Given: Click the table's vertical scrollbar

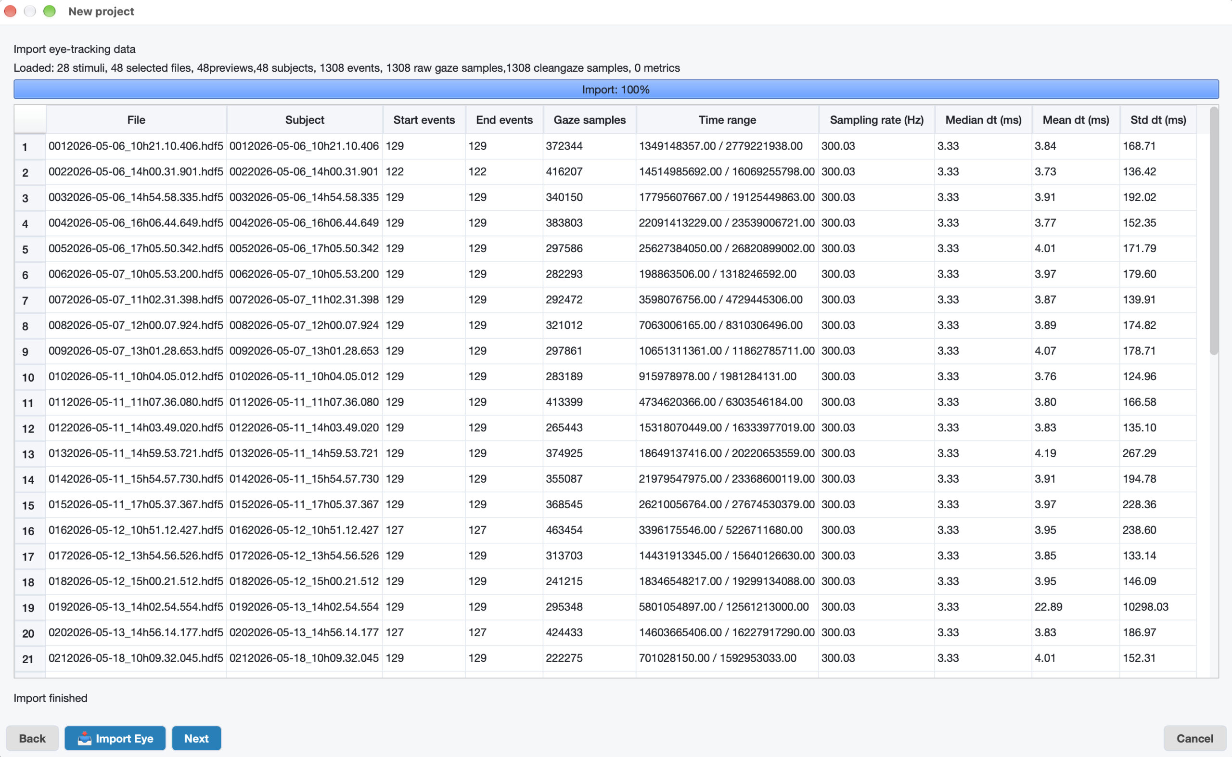Looking at the screenshot, I should (x=1214, y=231).
